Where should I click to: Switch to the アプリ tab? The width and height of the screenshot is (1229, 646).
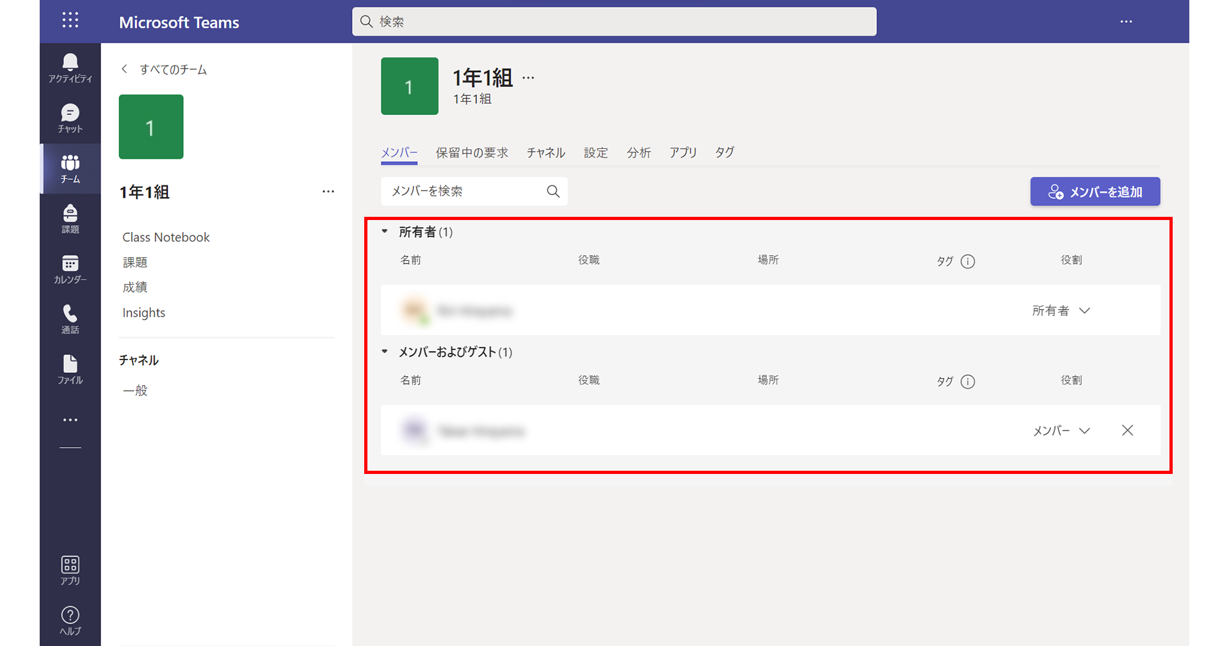pyautogui.click(x=683, y=153)
